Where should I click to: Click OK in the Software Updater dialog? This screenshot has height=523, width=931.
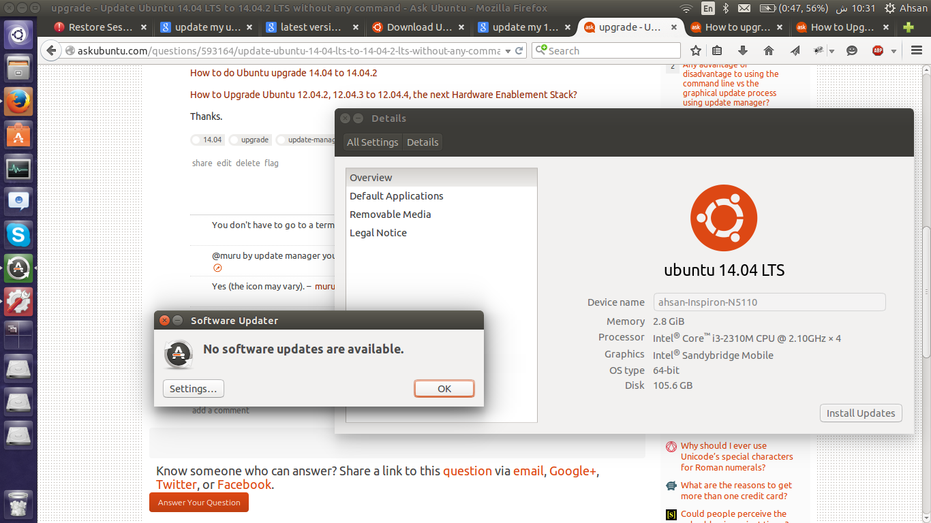[444, 388]
